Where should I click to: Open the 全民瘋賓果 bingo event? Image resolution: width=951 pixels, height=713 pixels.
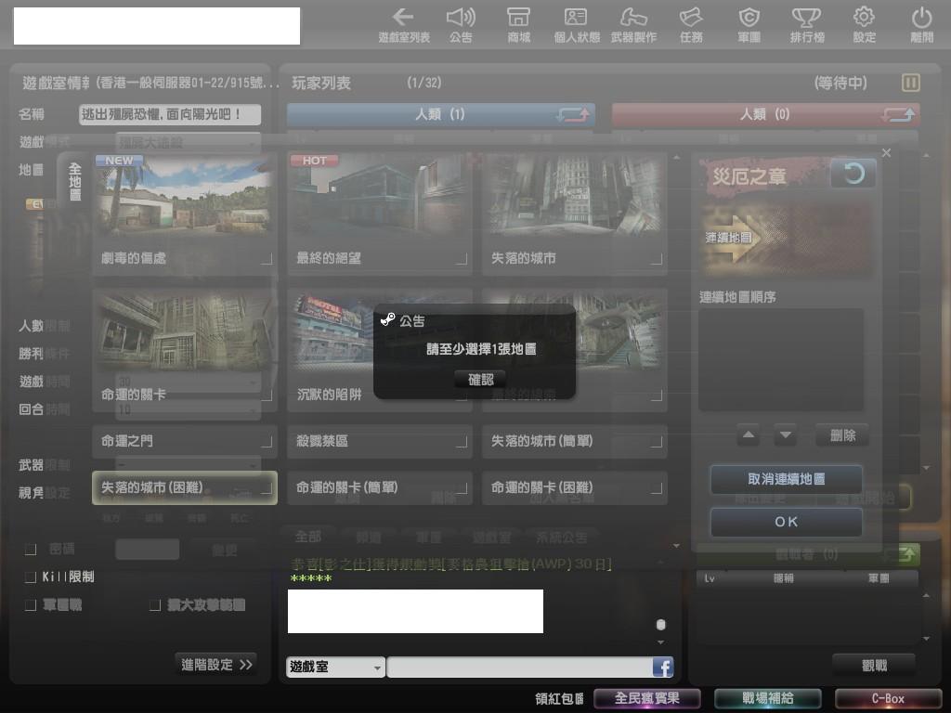tap(646, 698)
